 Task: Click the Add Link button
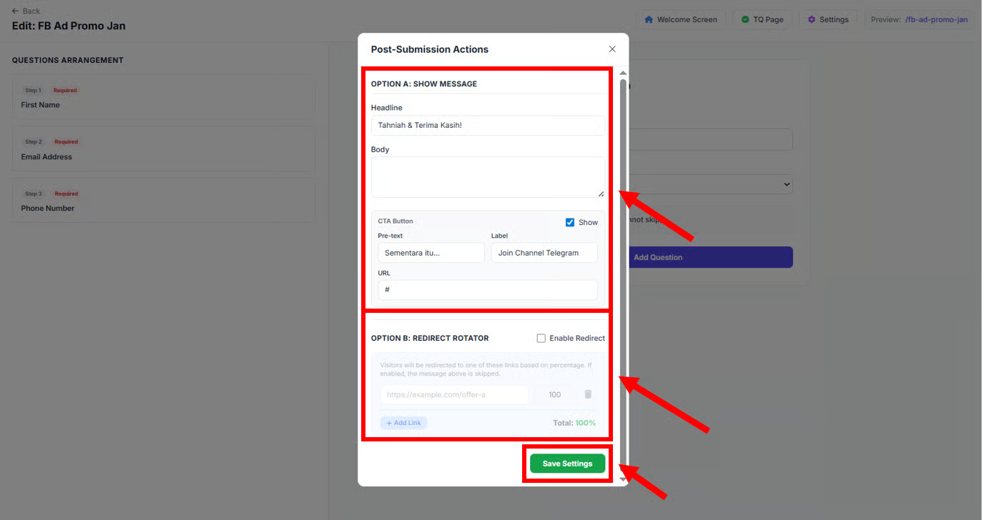403,423
